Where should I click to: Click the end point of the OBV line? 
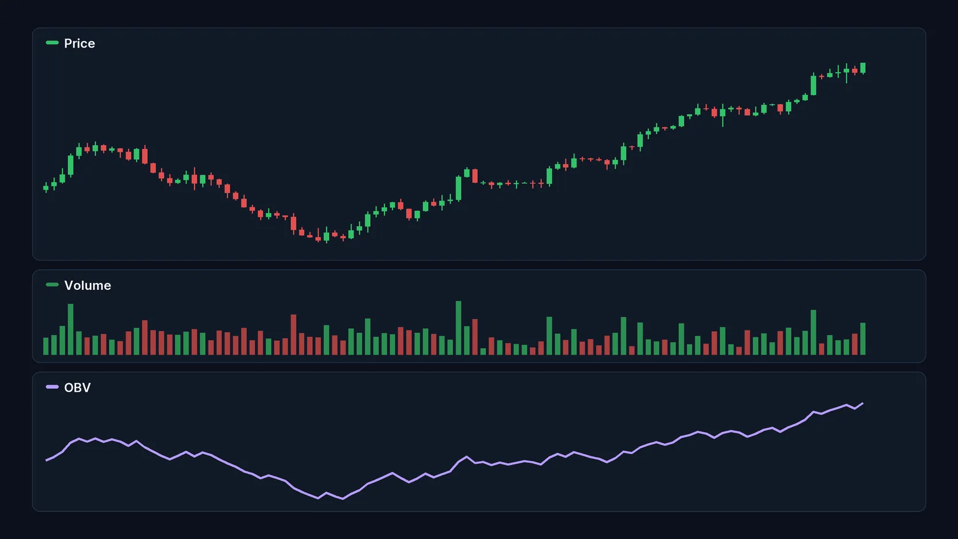click(862, 403)
